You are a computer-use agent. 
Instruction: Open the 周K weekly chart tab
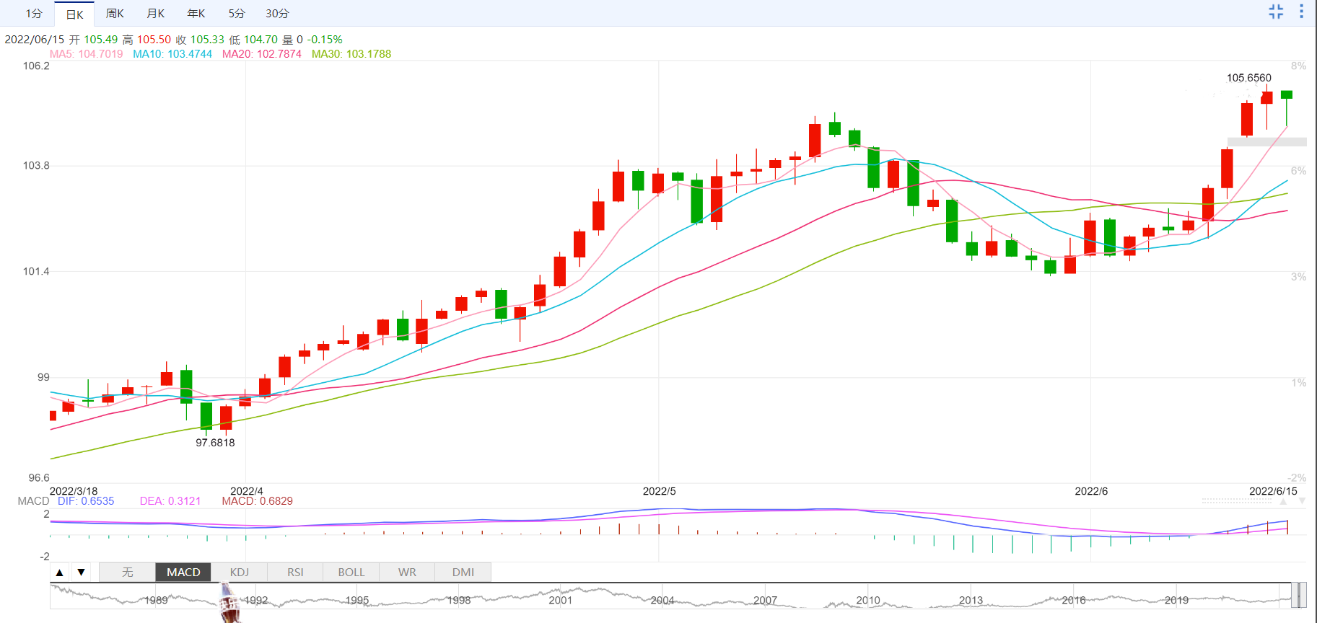pos(115,14)
